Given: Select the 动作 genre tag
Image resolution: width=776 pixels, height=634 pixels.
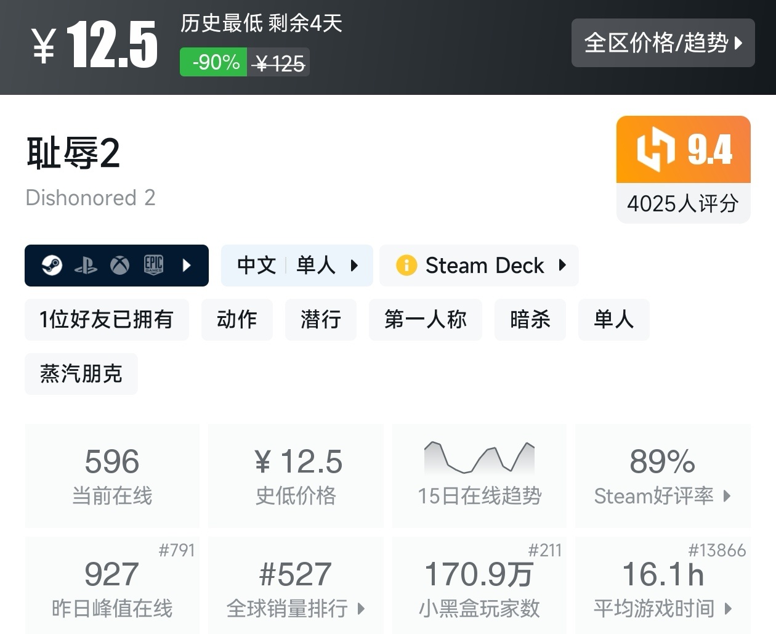Looking at the screenshot, I should point(236,320).
